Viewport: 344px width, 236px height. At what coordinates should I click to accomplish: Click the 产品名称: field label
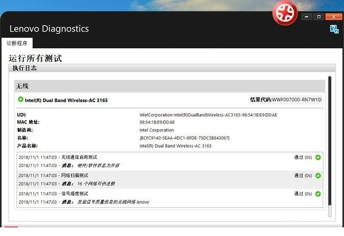(x=27, y=146)
